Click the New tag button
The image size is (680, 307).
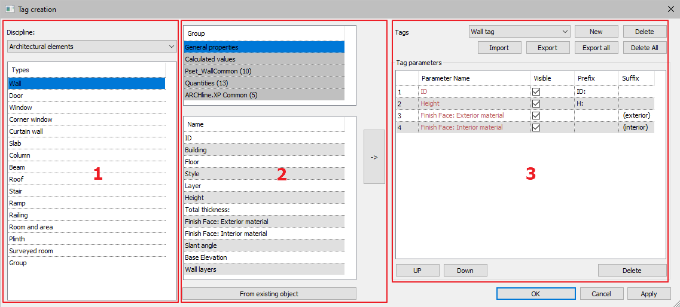coord(596,32)
